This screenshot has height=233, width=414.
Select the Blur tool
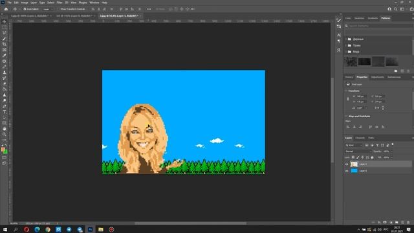[5, 95]
